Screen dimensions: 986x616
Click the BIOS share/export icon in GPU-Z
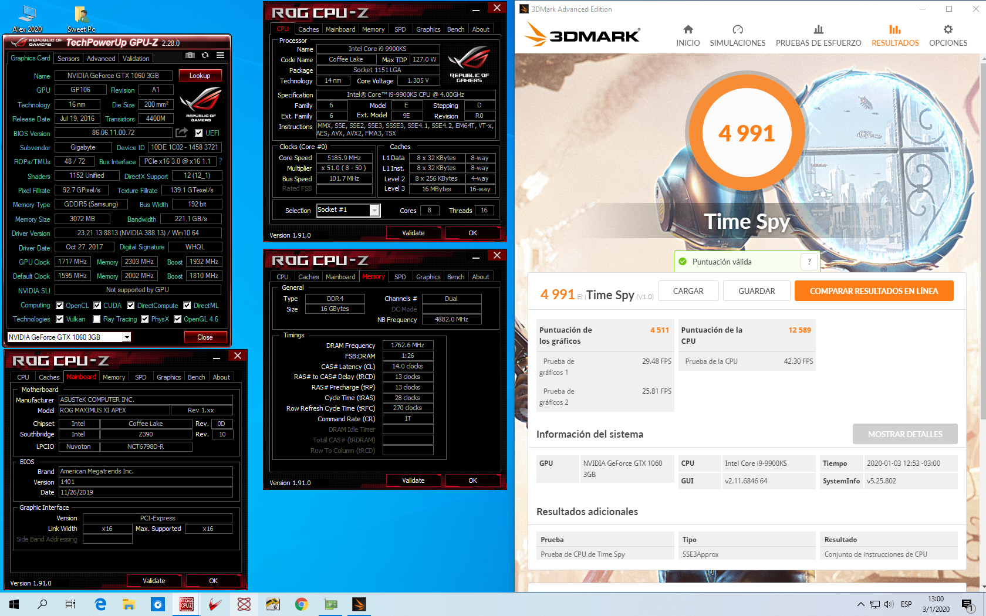pos(182,133)
